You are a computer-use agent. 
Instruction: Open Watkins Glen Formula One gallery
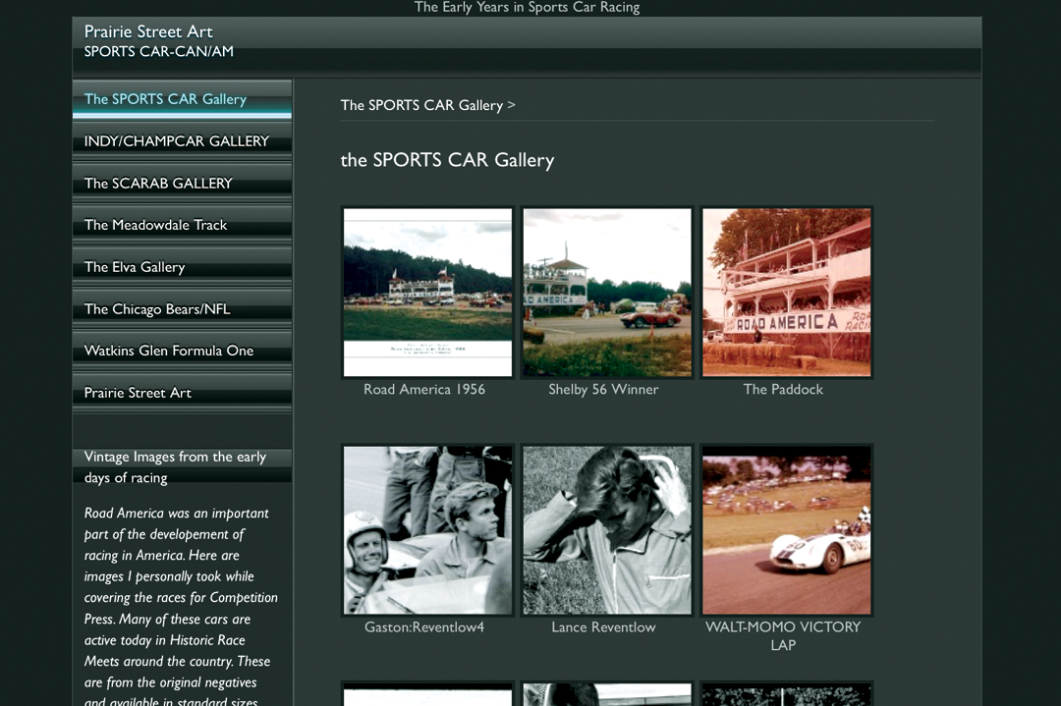(169, 351)
